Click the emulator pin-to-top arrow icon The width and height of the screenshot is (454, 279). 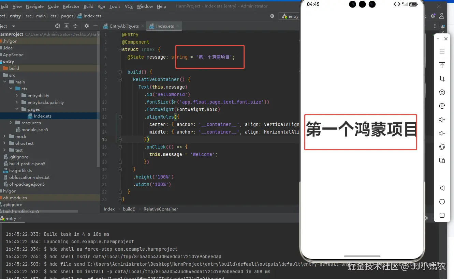tap(442, 65)
